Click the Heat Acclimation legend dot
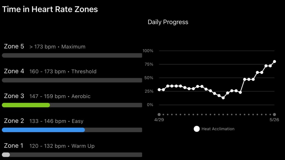The height and width of the screenshot is (160, 285). pyautogui.click(x=197, y=129)
